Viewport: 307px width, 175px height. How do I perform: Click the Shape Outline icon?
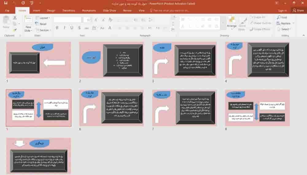pyautogui.click(x=252, y=23)
